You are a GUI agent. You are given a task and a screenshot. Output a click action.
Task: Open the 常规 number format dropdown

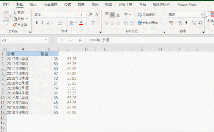(201, 15)
